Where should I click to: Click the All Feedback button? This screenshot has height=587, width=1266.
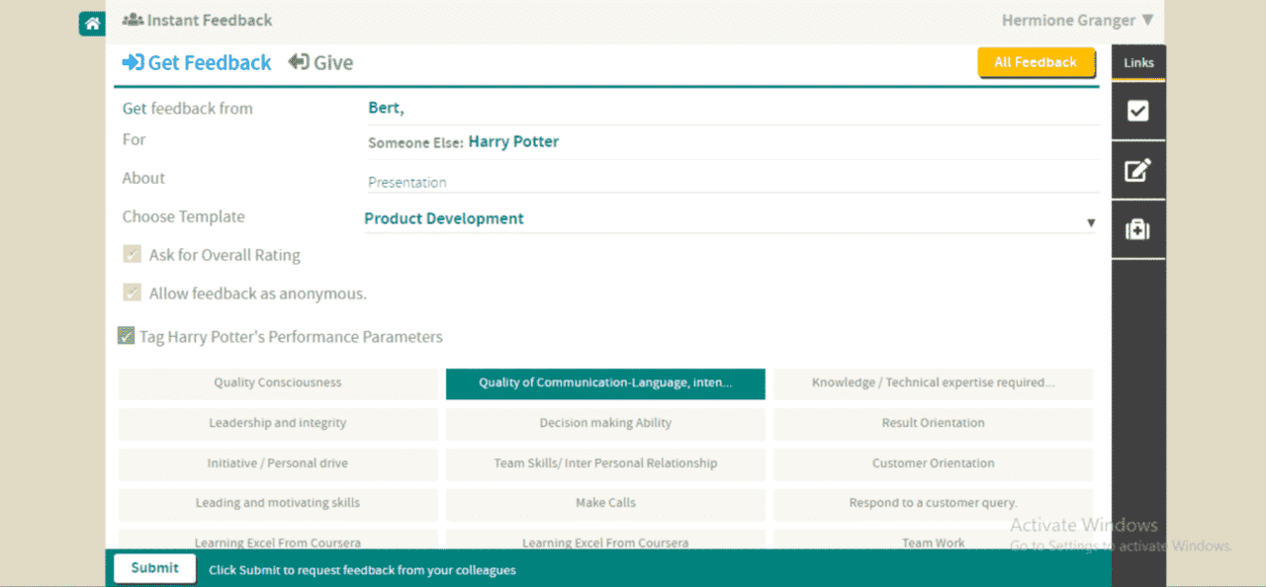point(1036,62)
